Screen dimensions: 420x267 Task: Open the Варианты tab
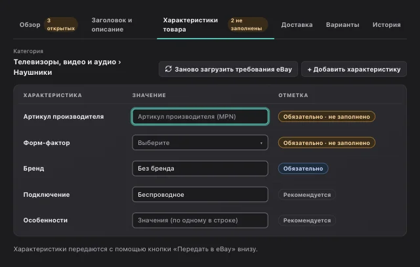tap(343, 25)
